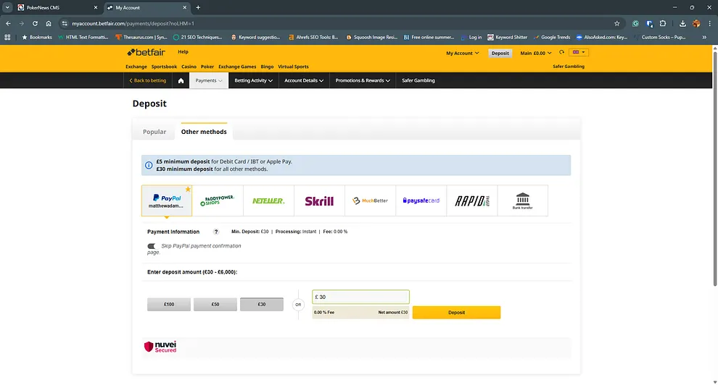Select the PayPal payment method
718x385 pixels.
[x=167, y=200]
